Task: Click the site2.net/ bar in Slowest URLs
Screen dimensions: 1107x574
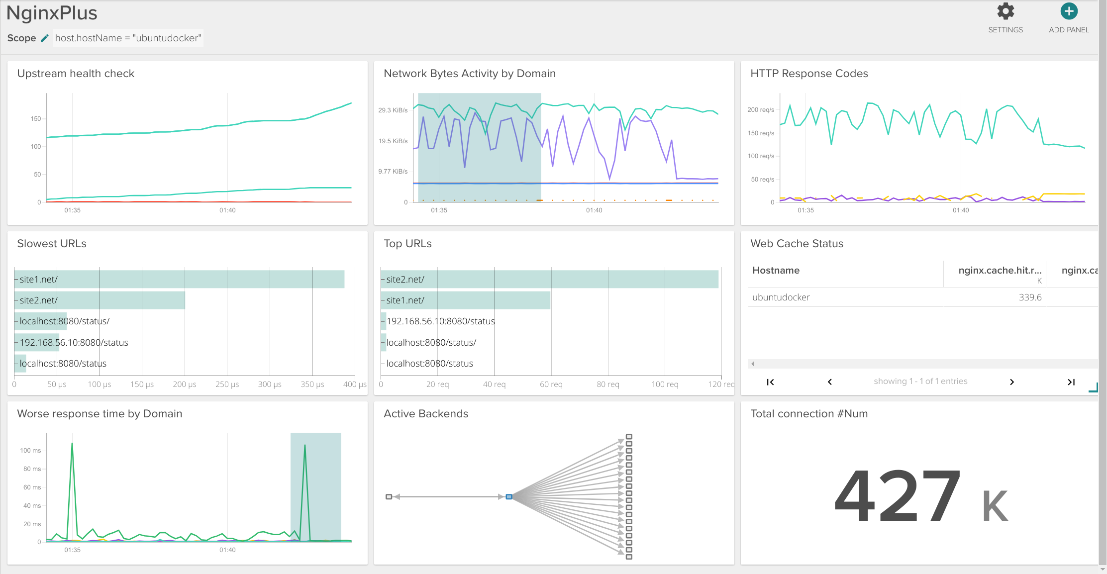Action: [100, 300]
